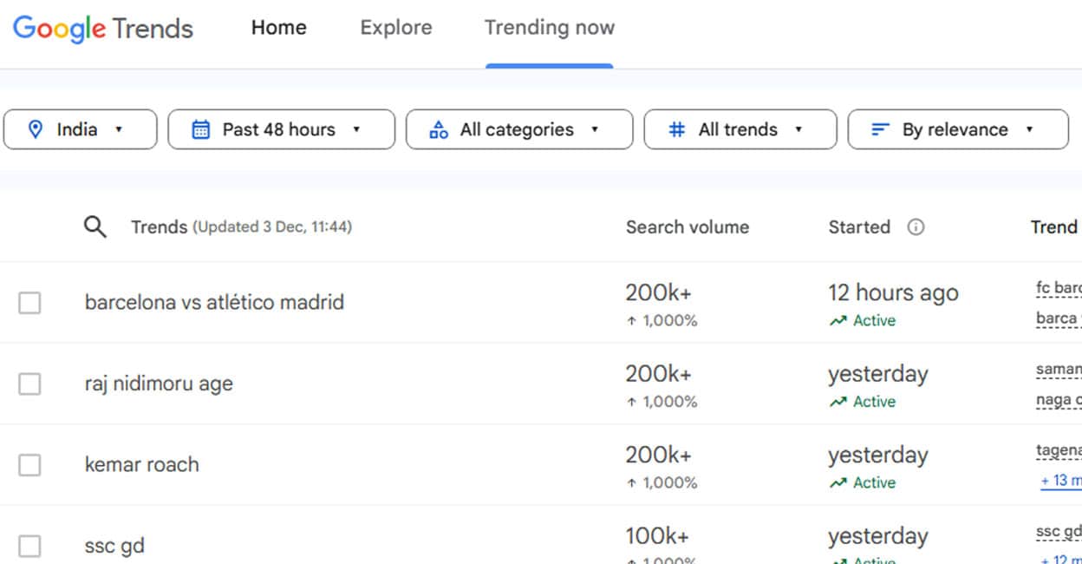Tick the raj nidimoru age checkbox

click(29, 384)
